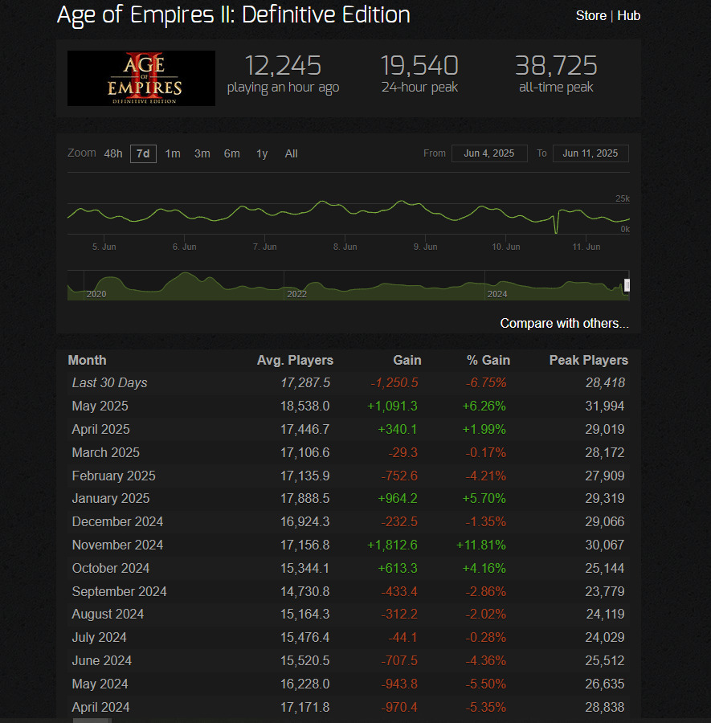Click the 2020 marker in the navigator chart
The height and width of the screenshot is (723, 711).
click(96, 294)
